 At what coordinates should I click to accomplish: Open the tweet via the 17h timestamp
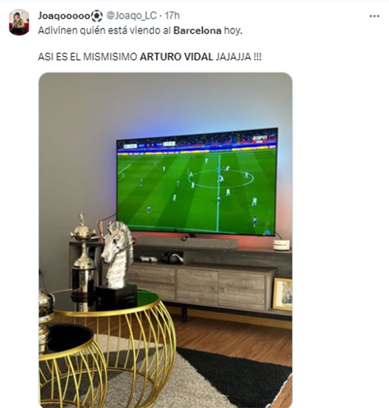point(172,16)
